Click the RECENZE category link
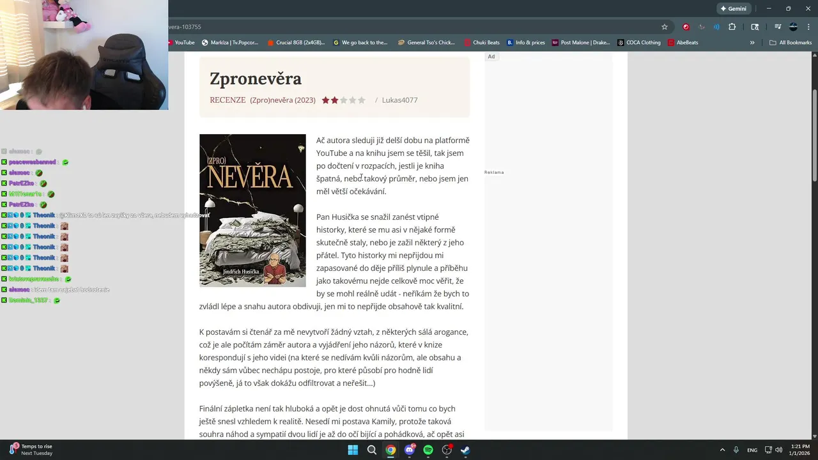818x460 pixels. tap(228, 100)
